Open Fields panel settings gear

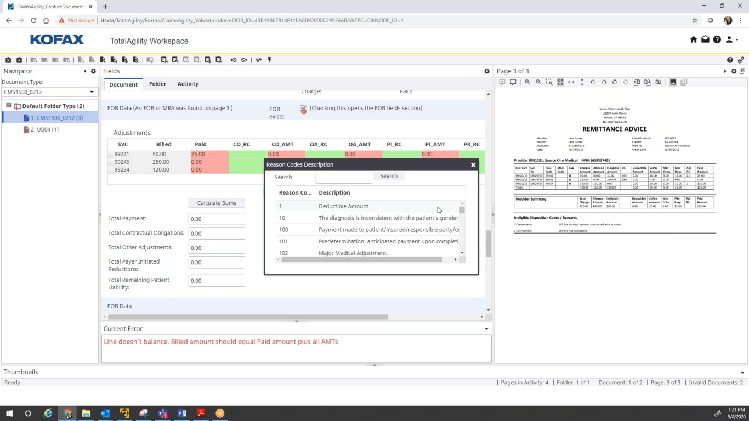[486, 71]
